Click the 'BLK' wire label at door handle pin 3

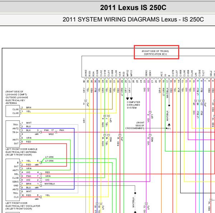coord(29,130)
